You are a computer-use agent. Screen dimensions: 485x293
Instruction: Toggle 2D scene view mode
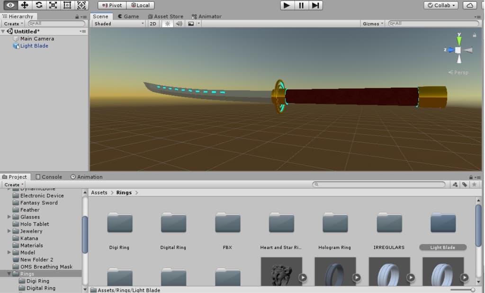tap(153, 24)
